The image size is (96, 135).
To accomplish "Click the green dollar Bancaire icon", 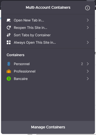I will (x=9, y=79).
